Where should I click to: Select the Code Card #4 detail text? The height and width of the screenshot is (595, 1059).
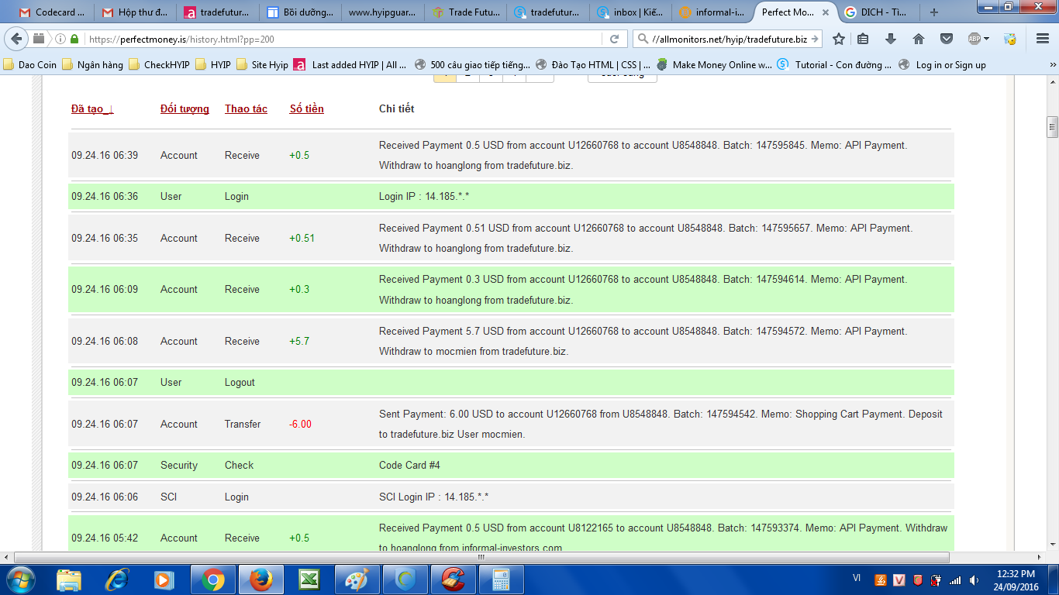(409, 465)
